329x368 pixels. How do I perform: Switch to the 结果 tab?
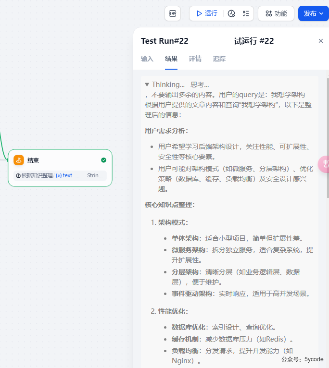(x=171, y=59)
